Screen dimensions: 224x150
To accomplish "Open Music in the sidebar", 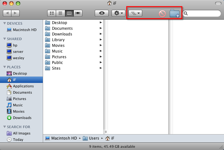I will pos(22,105).
